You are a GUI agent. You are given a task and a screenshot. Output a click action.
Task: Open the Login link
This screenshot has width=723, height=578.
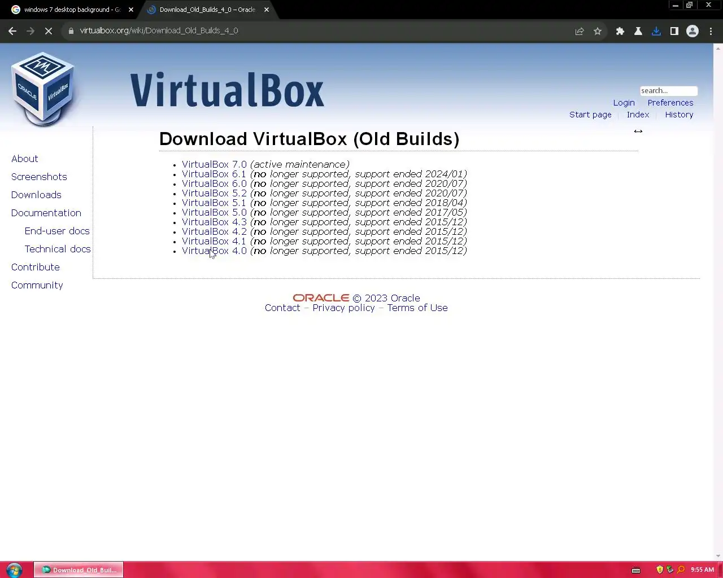click(624, 103)
